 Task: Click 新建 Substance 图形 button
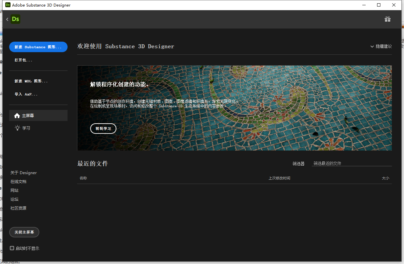coord(38,47)
